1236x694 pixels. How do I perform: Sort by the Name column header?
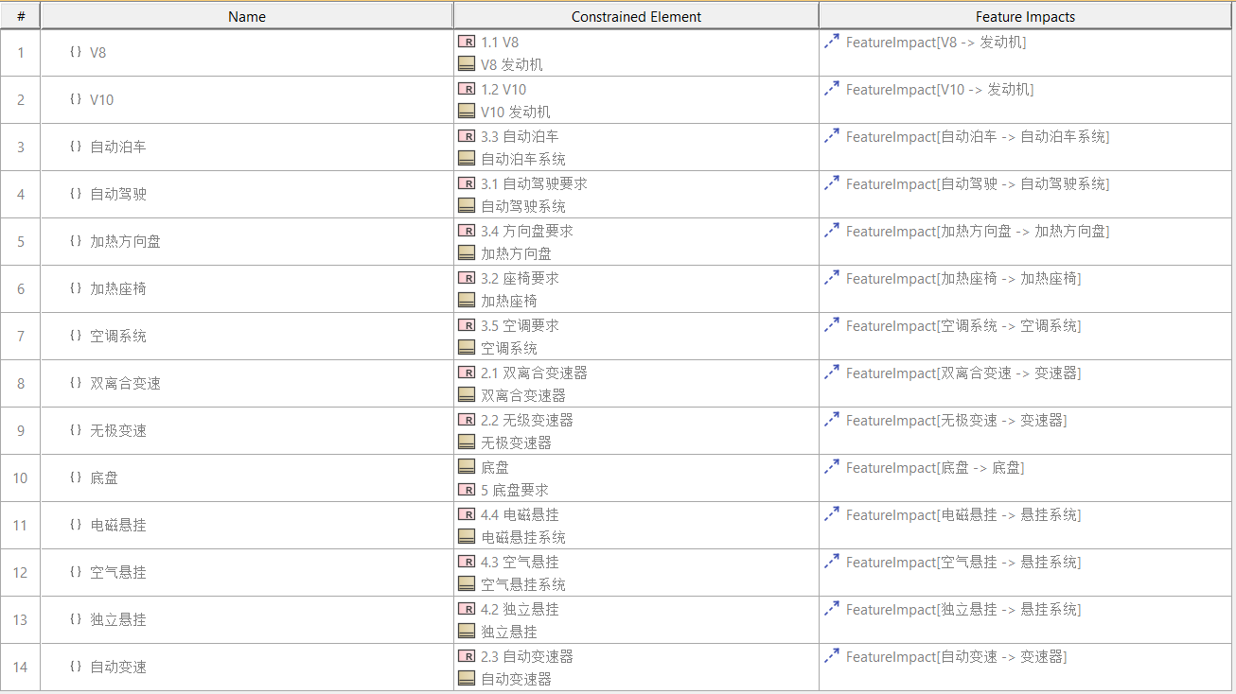coord(247,16)
